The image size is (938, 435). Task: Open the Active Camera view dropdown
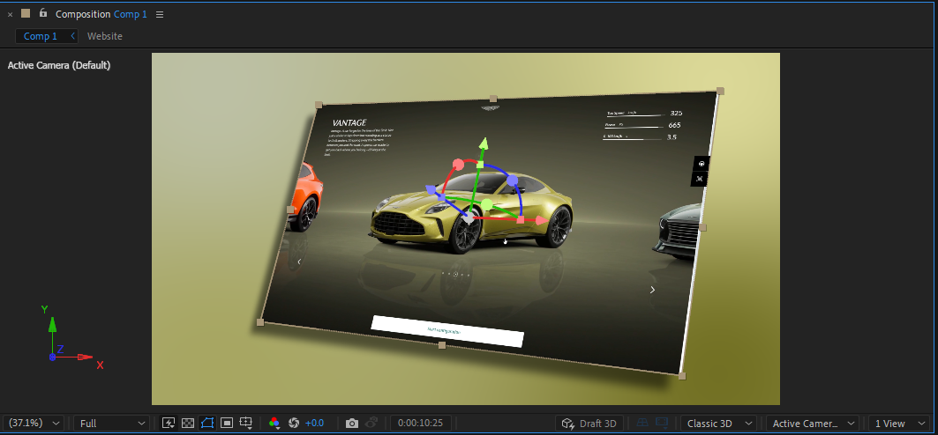pos(812,424)
